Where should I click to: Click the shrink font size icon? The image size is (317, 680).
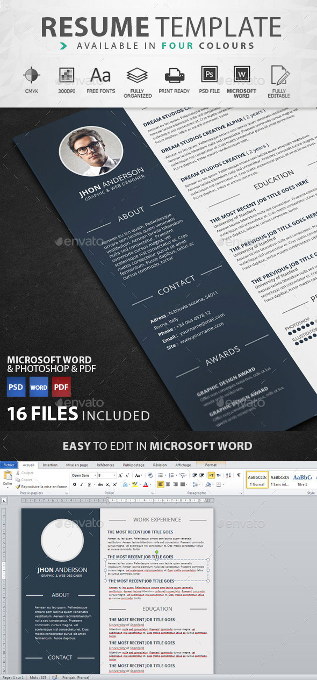click(x=127, y=475)
